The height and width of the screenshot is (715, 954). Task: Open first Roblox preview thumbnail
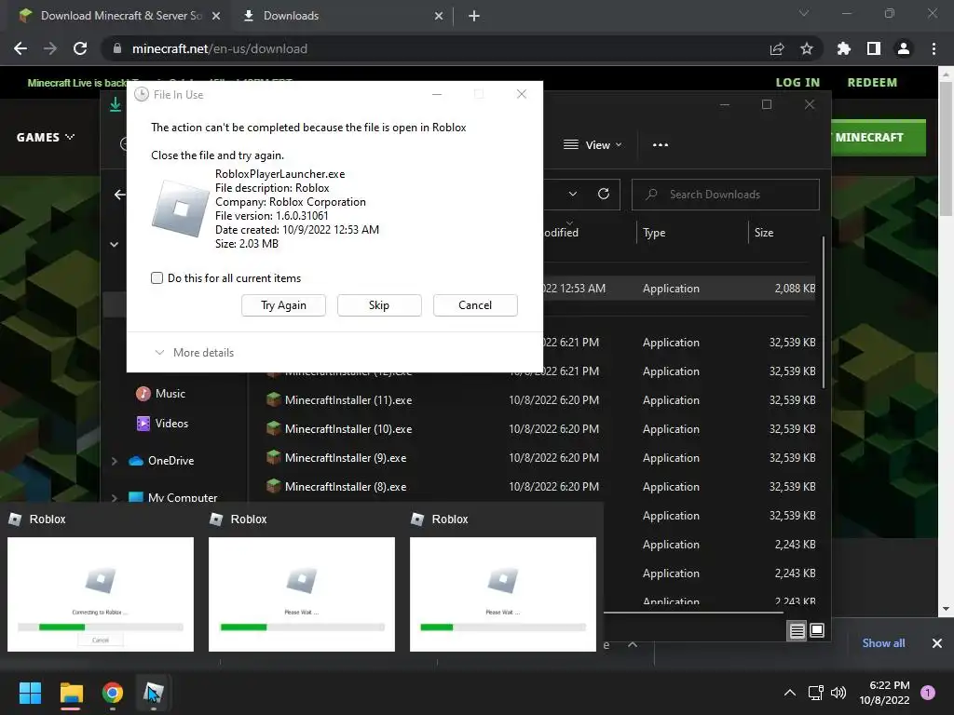(x=101, y=594)
